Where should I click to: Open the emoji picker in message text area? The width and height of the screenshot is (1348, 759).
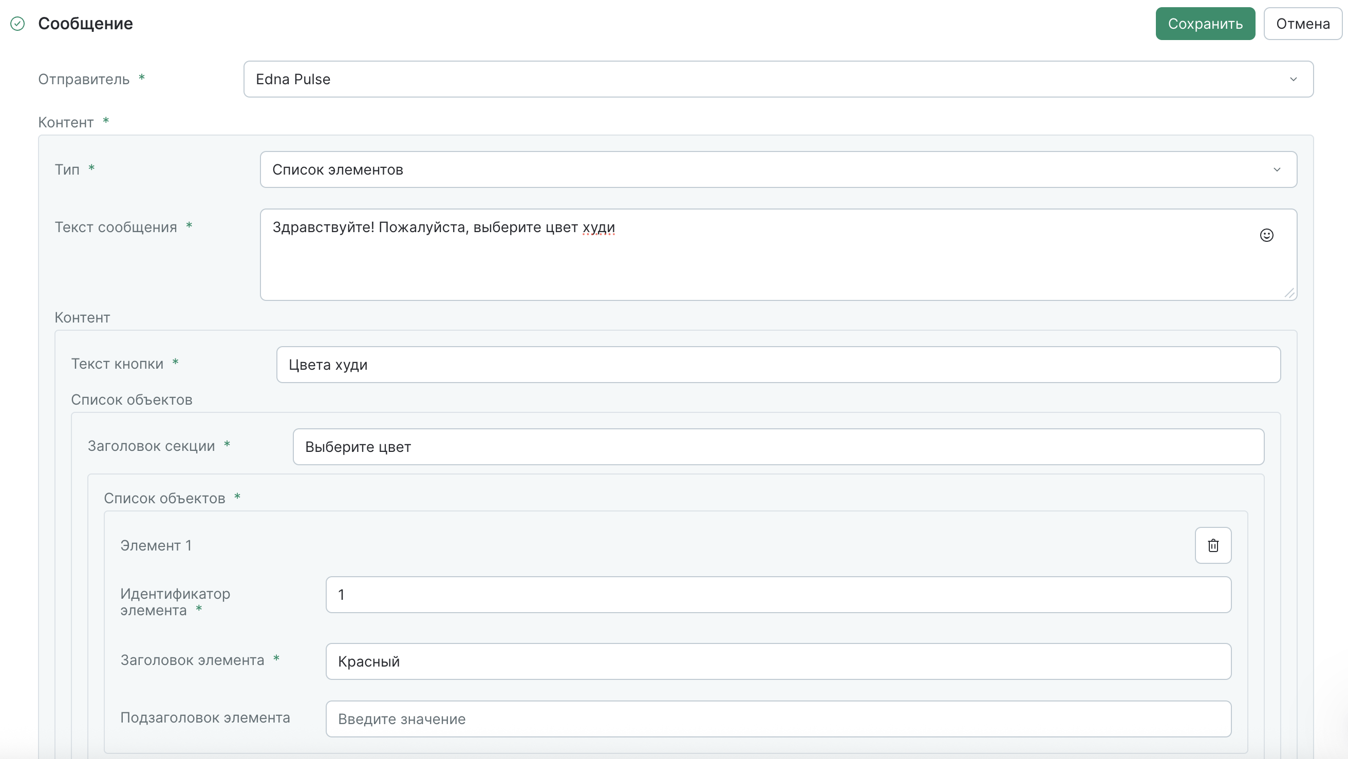coord(1267,235)
